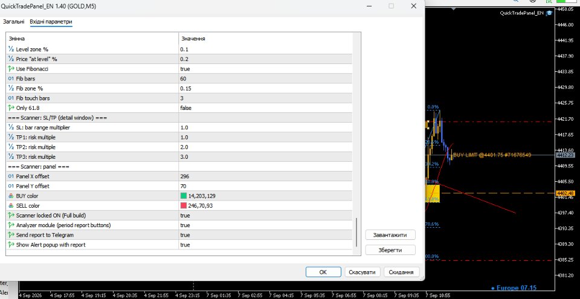
Task: Click the icon beside TP1: risk multiple
Action: click(x=11, y=137)
